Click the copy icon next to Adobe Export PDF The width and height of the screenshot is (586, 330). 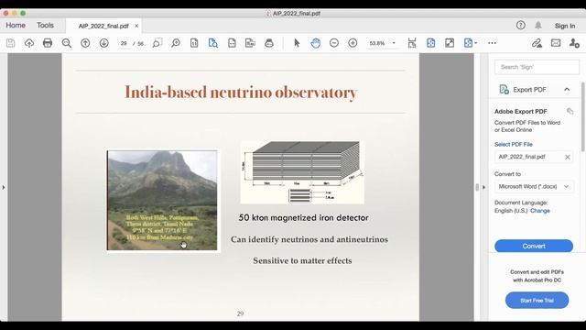pos(570,111)
